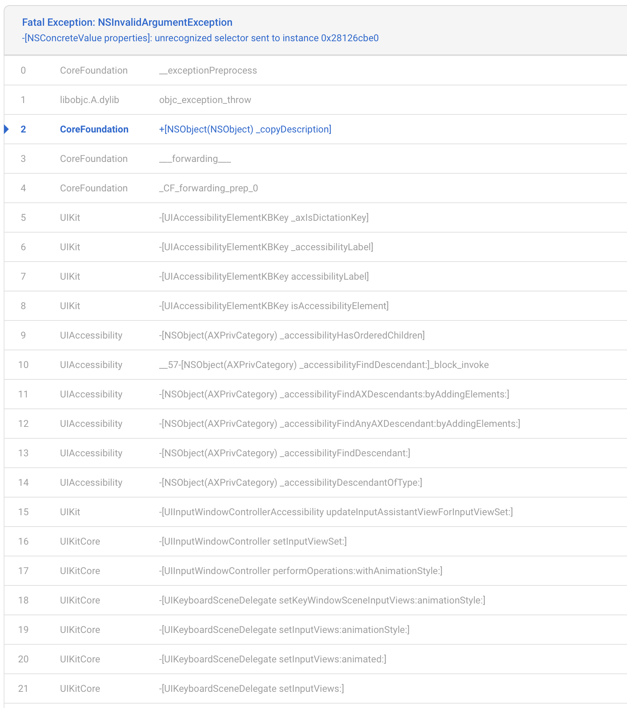Select the _accessibilityFindAnyAXDescendant frame
The height and width of the screenshot is (708, 627).
(x=339, y=424)
